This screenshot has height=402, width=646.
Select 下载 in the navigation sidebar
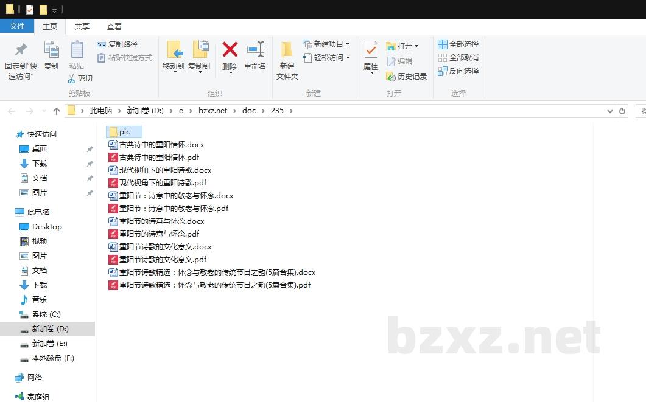tap(40, 163)
